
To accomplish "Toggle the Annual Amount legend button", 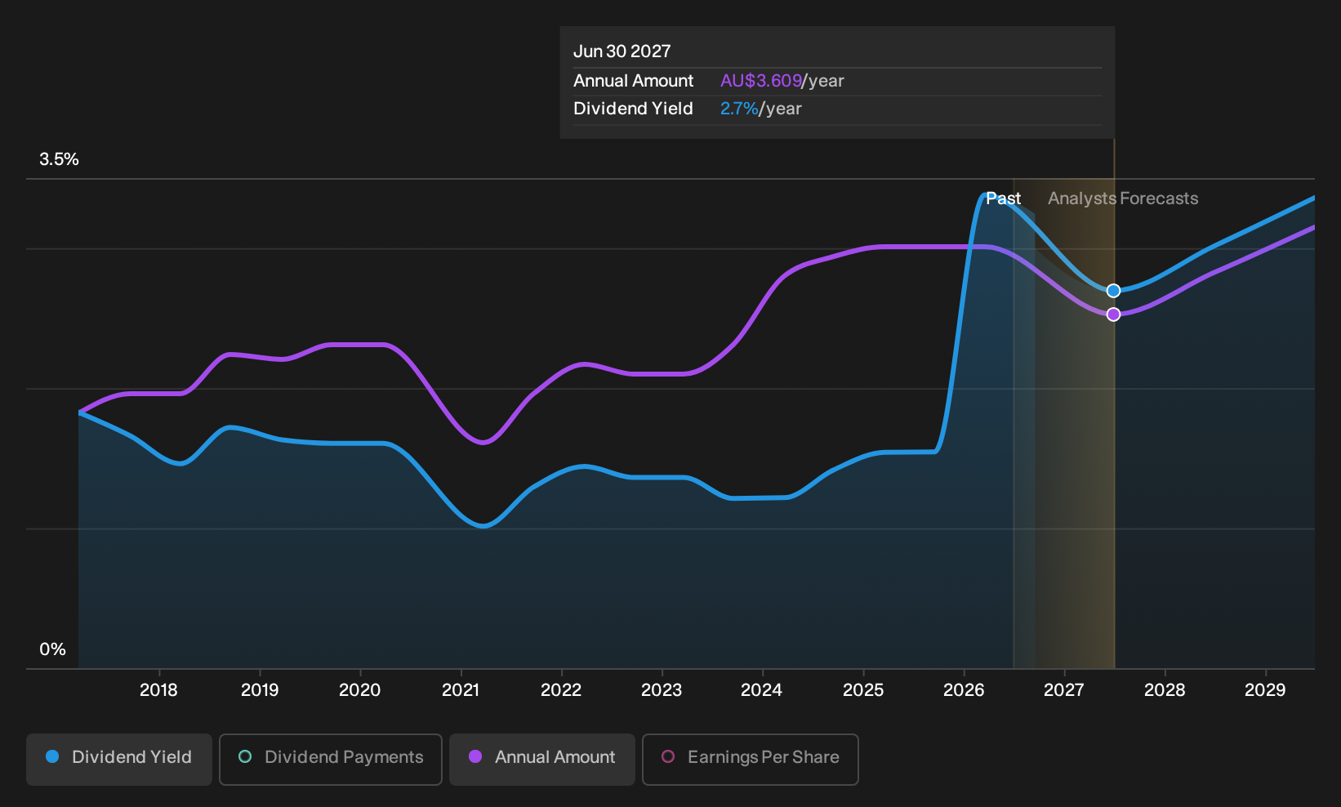I will click(542, 759).
